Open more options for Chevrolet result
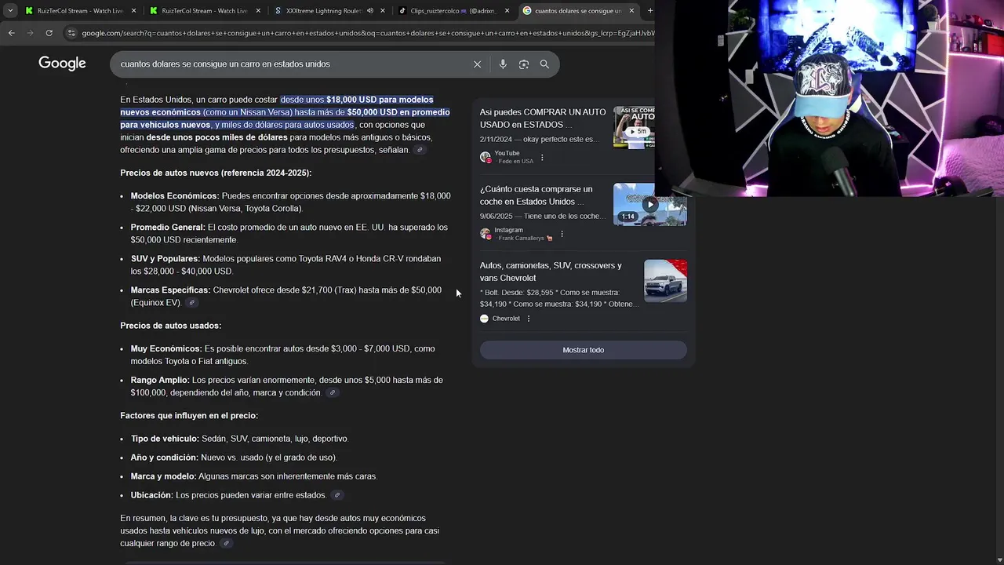Viewport: 1004px width, 565px height. (529, 319)
